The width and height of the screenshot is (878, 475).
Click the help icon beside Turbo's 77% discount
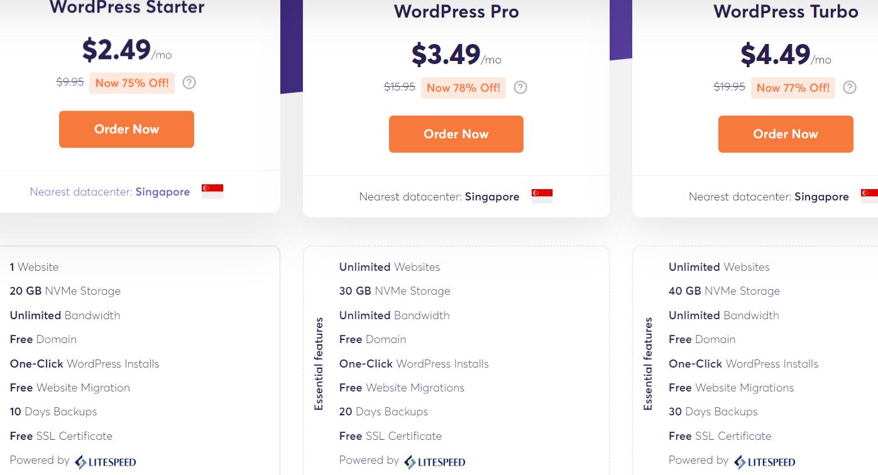(850, 87)
